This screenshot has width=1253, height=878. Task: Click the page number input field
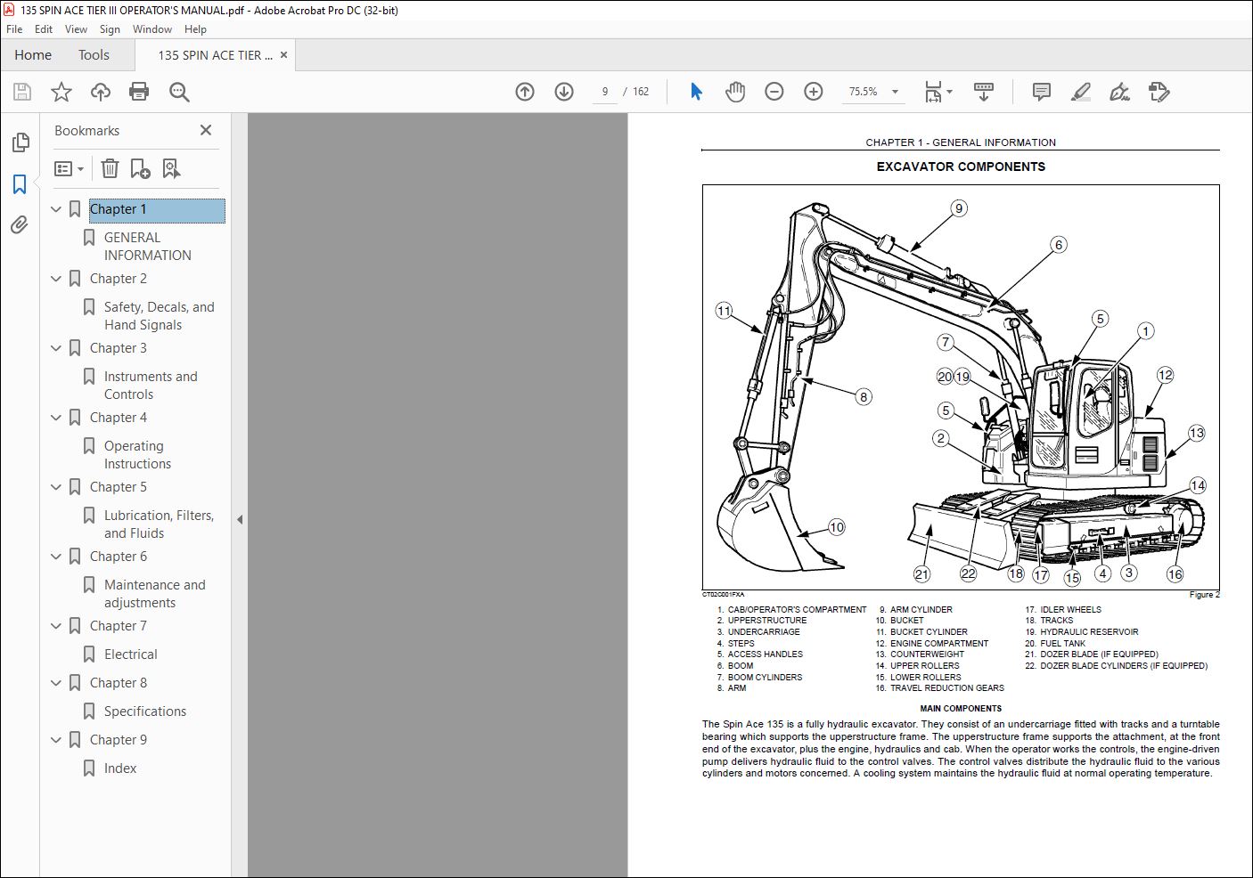pos(605,92)
